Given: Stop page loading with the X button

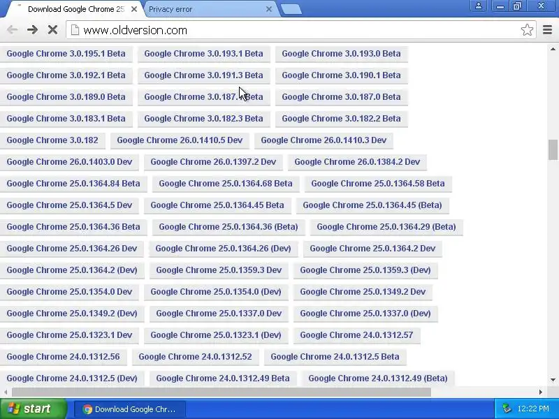Looking at the screenshot, I should [x=53, y=29].
